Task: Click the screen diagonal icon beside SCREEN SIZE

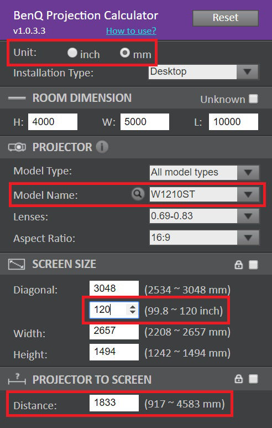Action: (x=17, y=265)
